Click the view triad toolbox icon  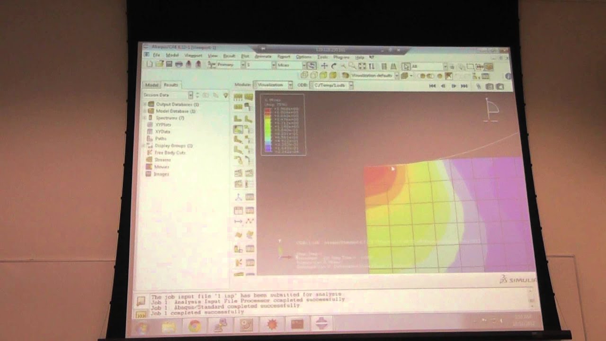point(239,197)
